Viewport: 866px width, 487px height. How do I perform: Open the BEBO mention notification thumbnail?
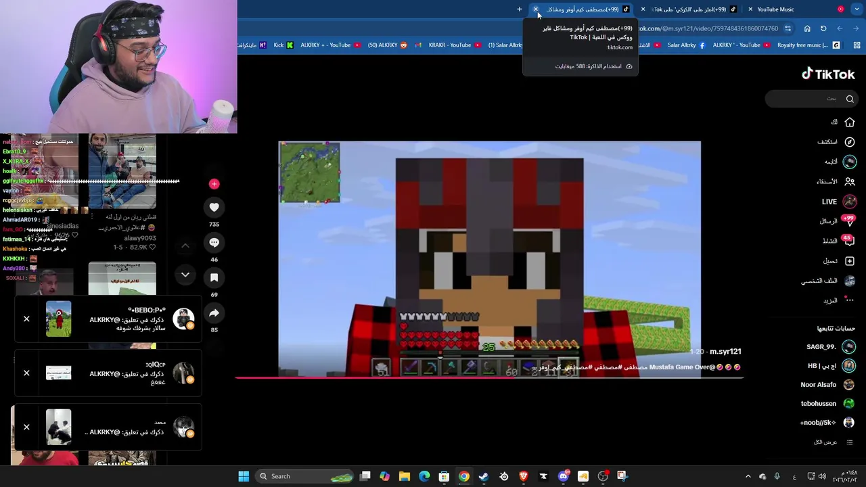tap(58, 319)
